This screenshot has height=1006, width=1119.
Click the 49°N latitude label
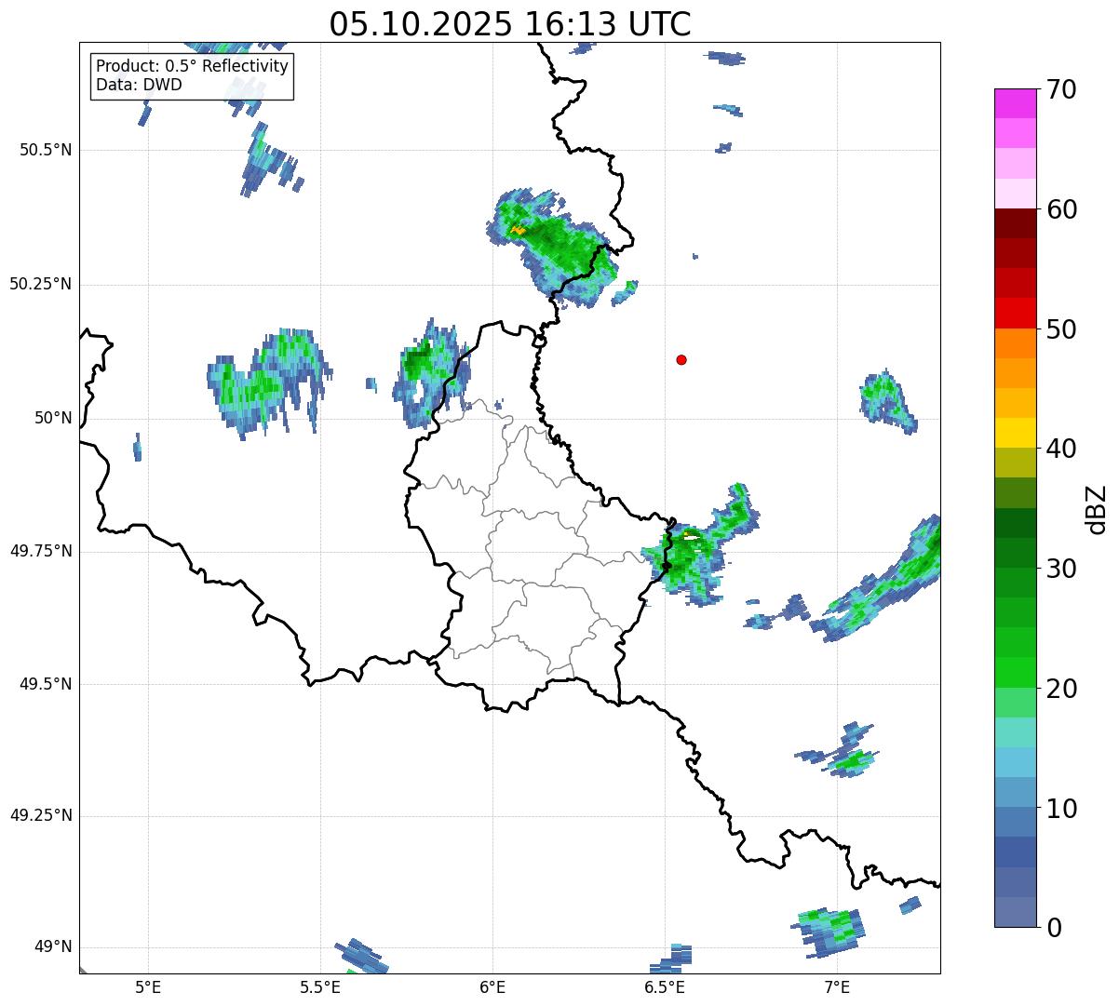click(53, 947)
